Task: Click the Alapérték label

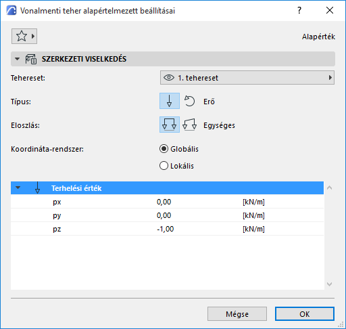Action: coord(318,37)
